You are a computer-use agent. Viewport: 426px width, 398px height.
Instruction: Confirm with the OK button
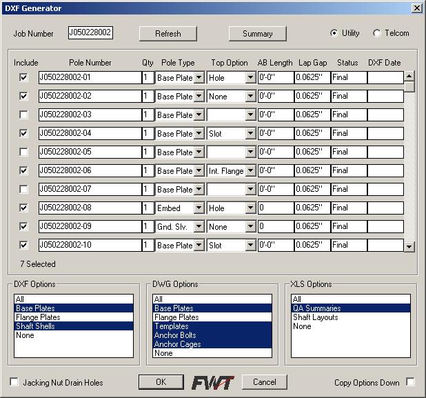coord(161,382)
